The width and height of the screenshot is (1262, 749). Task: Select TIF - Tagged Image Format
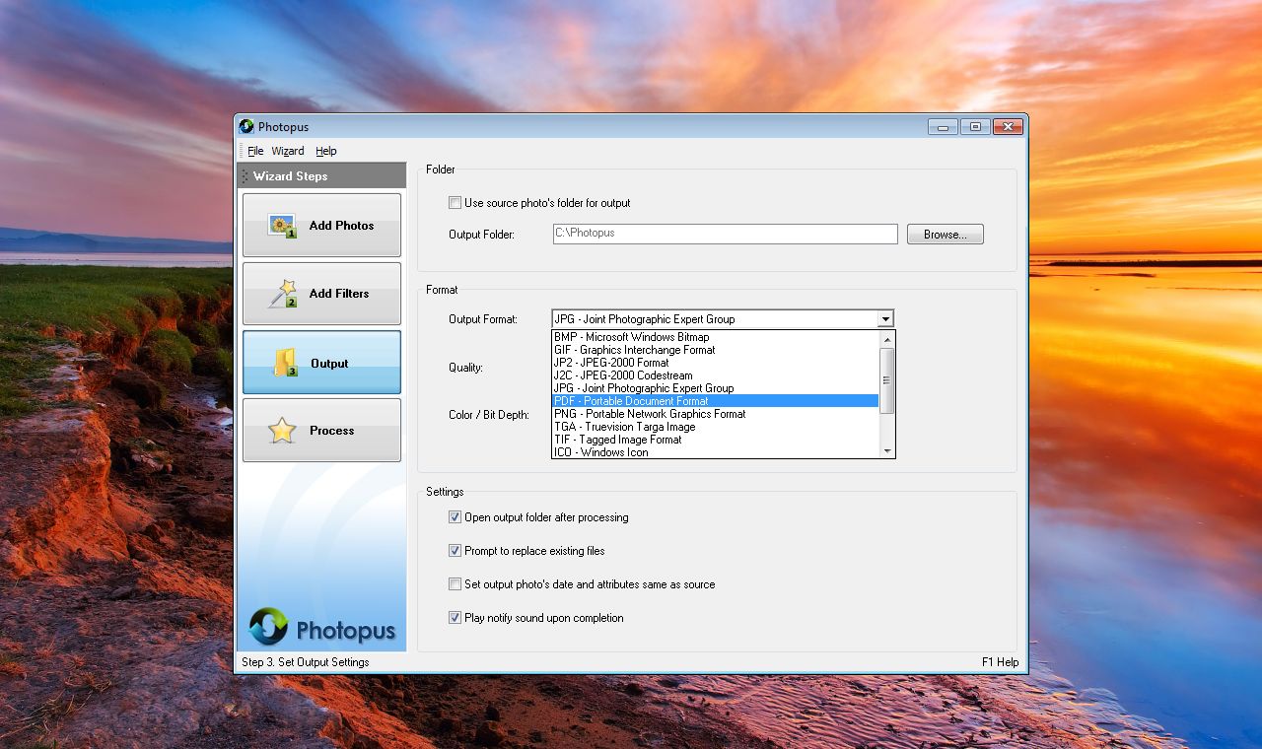pos(715,440)
